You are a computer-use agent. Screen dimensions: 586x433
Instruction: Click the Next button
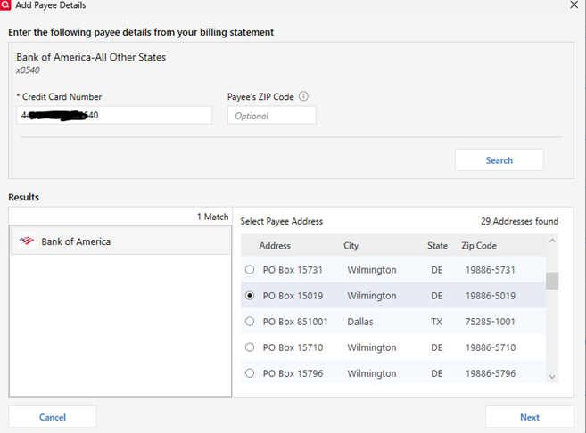530,417
